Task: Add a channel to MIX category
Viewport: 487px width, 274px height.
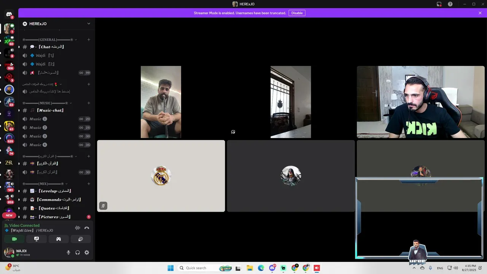Action: point(89,184)
